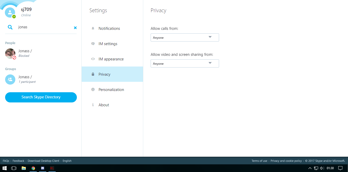The width and height of the screenshot is (348, 172).
Task: Expand the Allow calls from dropdown
Action: pyautogui.click(x=185, y=37)
